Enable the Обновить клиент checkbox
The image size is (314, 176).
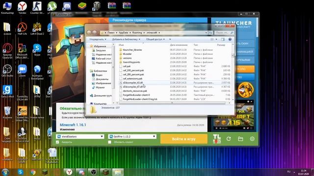tap(109, 142)
